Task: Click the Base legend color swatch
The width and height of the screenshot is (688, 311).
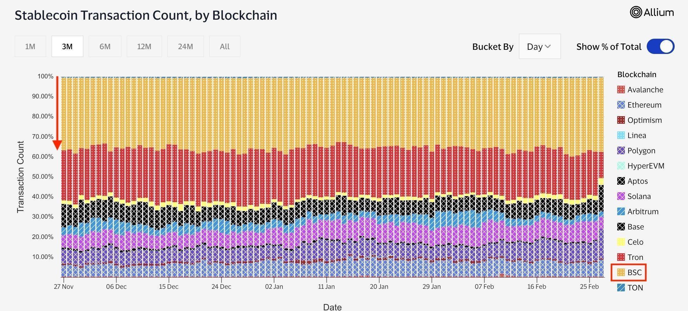Action: click(x=621, y=227)
